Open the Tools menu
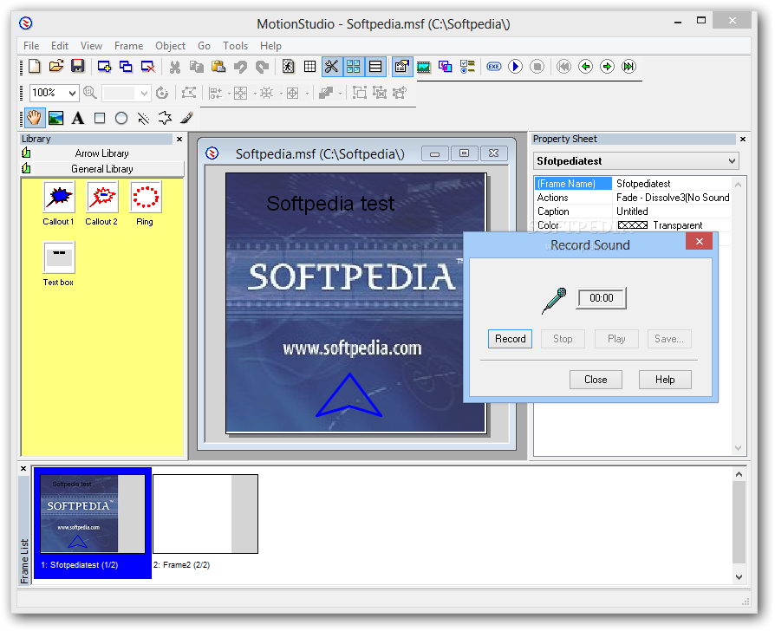Screen dimensions: 775x631 (235, 46)
